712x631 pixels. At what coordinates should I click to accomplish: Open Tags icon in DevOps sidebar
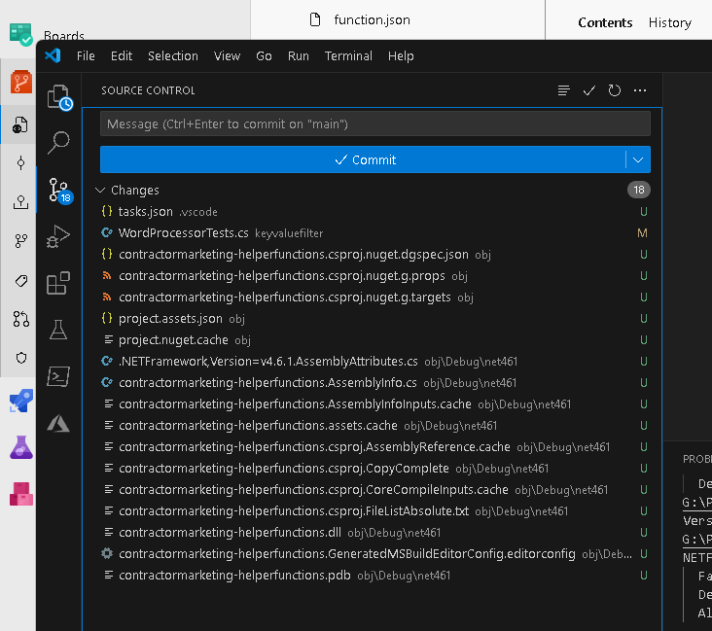click(x=20, y=281)
